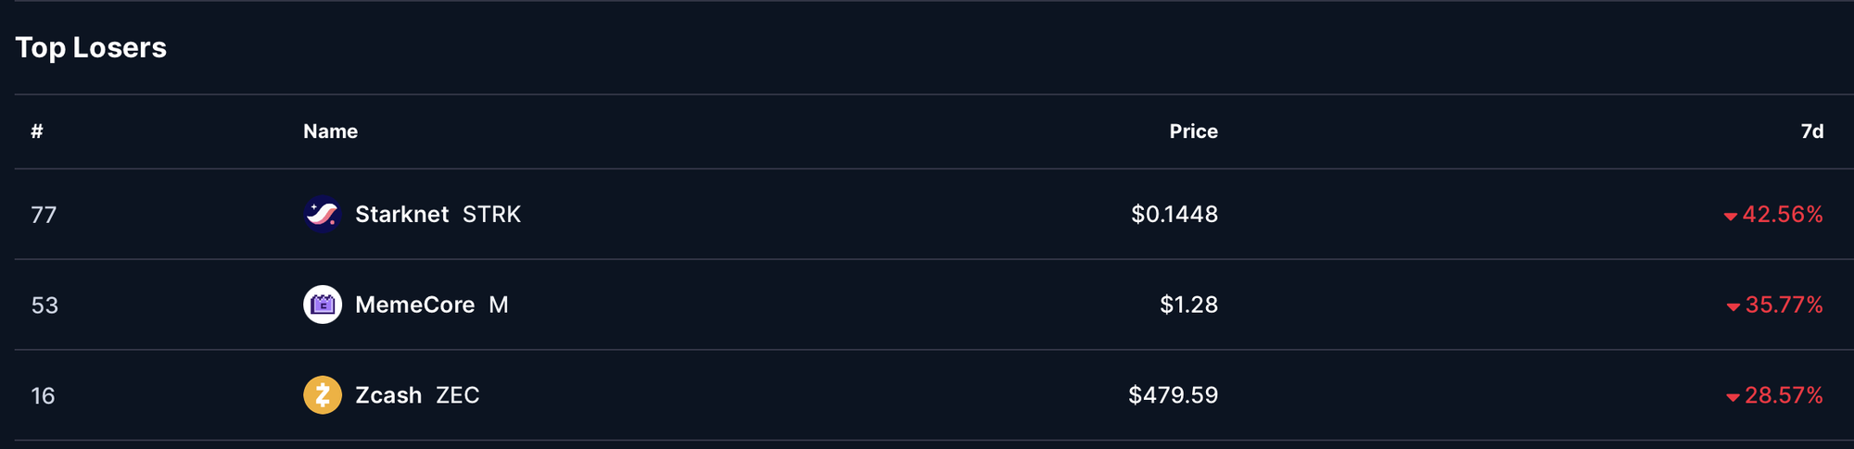The image size is (1854, 449).
Task: Click Zcash's $479.59 price value
Action: point(1173,395)
